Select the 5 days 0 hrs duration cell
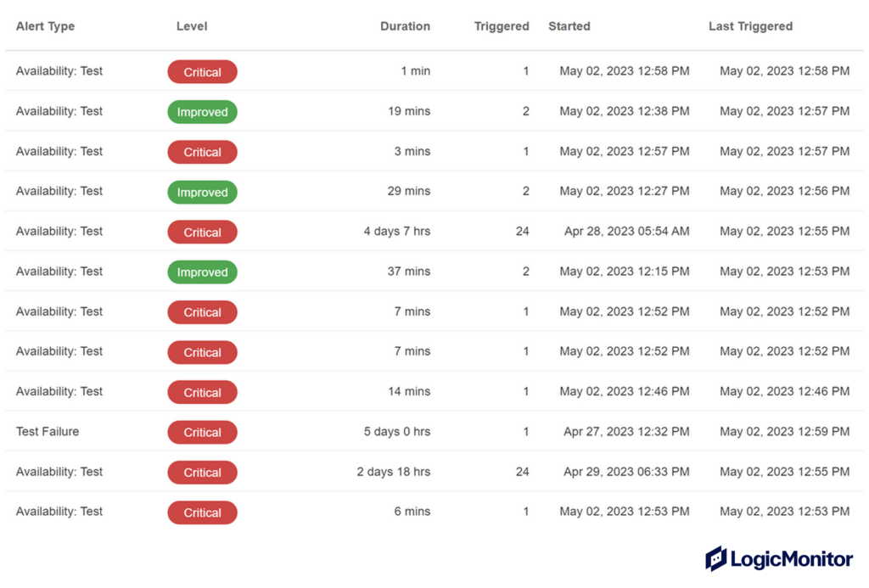 click(x=396, y=432)
